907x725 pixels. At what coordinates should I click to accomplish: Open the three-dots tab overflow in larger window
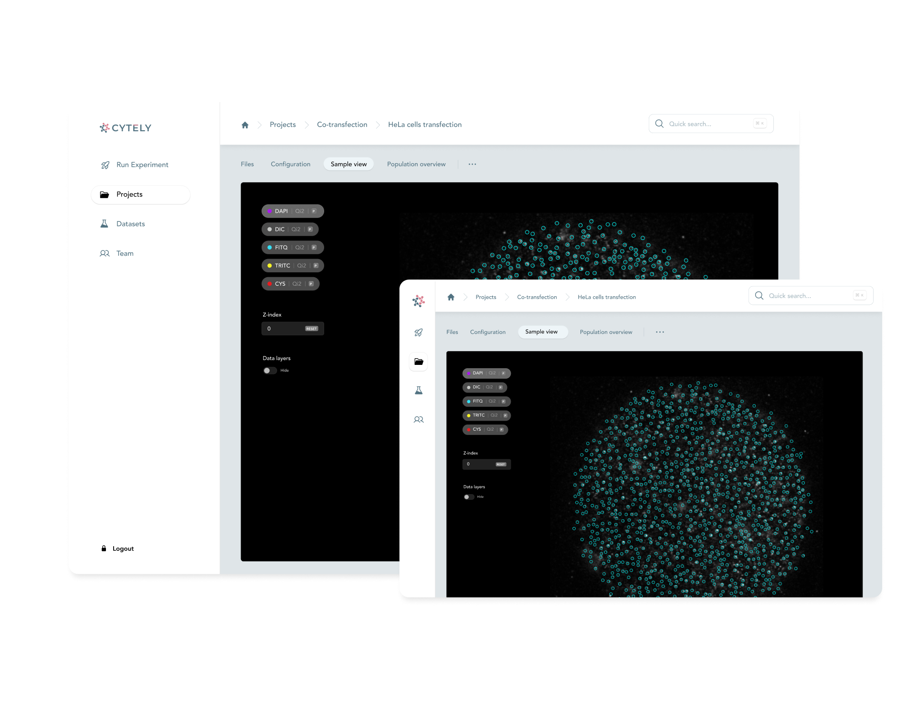pos(472,164)
